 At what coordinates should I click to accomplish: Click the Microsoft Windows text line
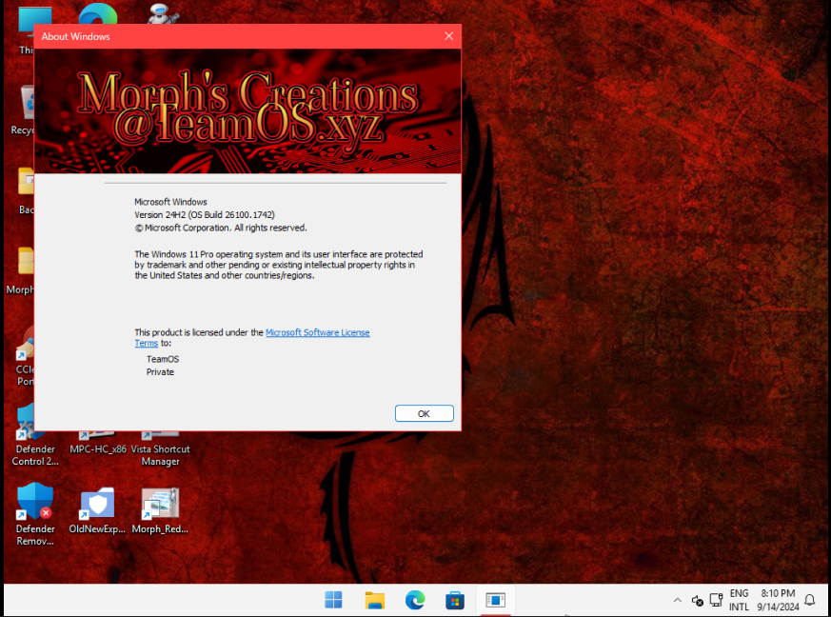(x=170, y=202)
